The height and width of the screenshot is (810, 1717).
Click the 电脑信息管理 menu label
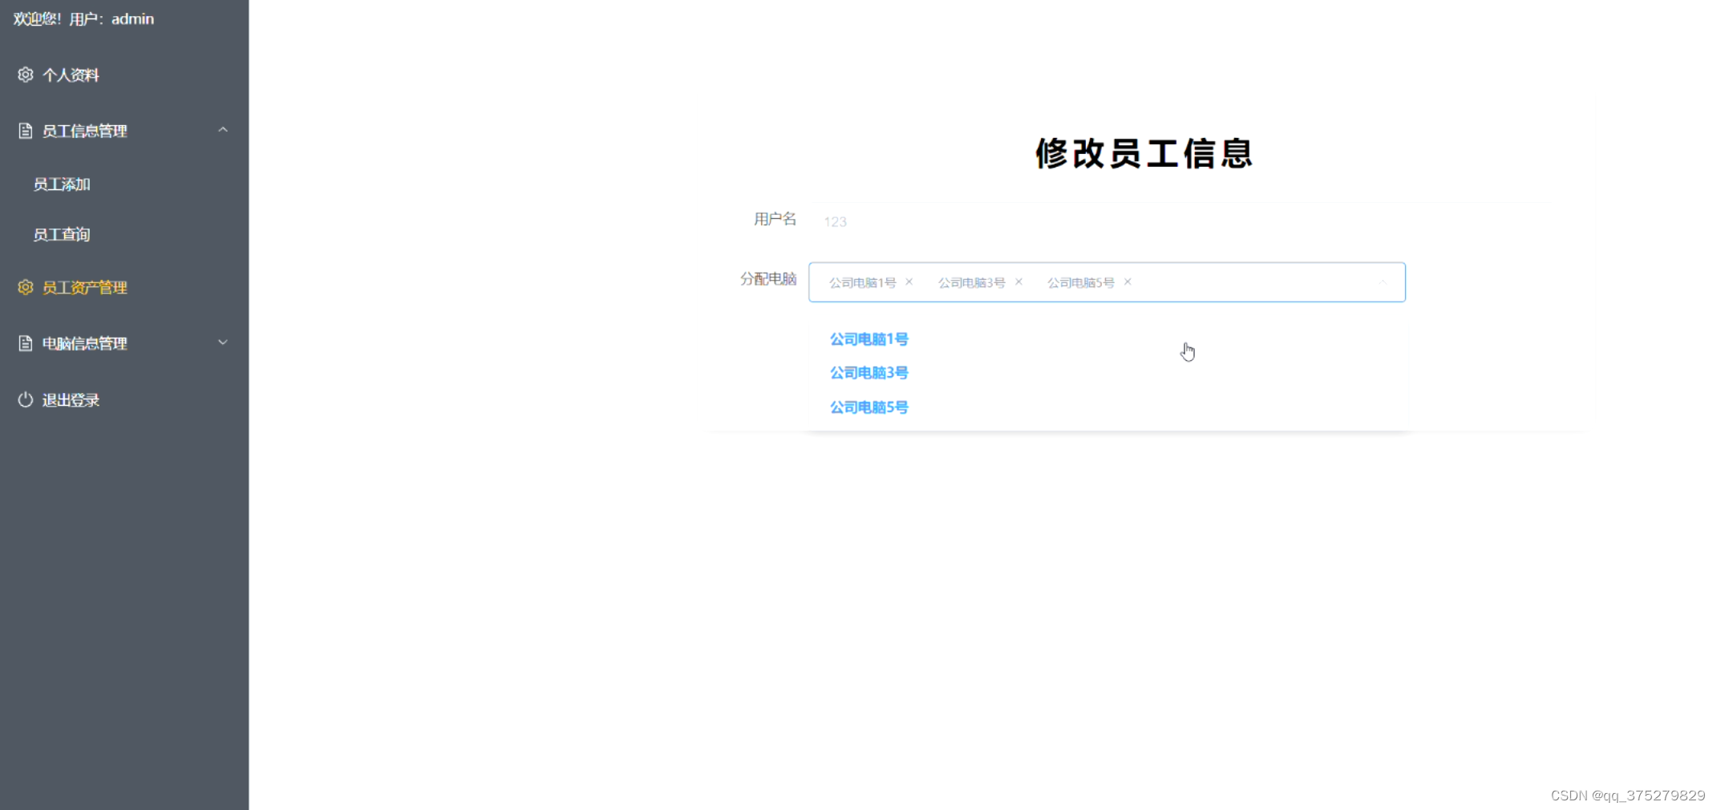pos(84,343)
